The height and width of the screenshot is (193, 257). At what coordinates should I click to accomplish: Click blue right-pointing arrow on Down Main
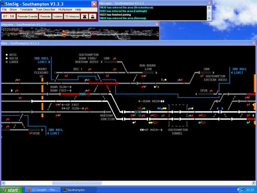[222, 108]
